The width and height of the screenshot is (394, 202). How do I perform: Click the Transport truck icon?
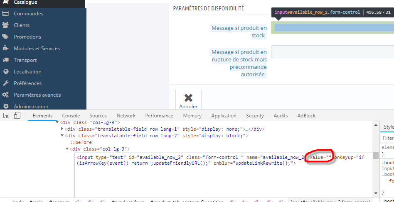point(5,60)
